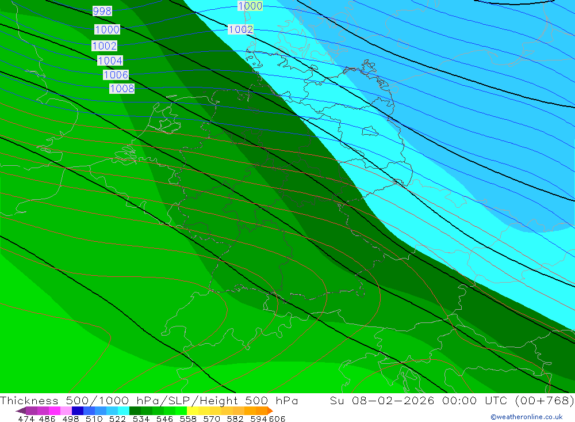Click the legend value 558
The height and width of the screenshot is (422, 575).
(x=188, y=419)
